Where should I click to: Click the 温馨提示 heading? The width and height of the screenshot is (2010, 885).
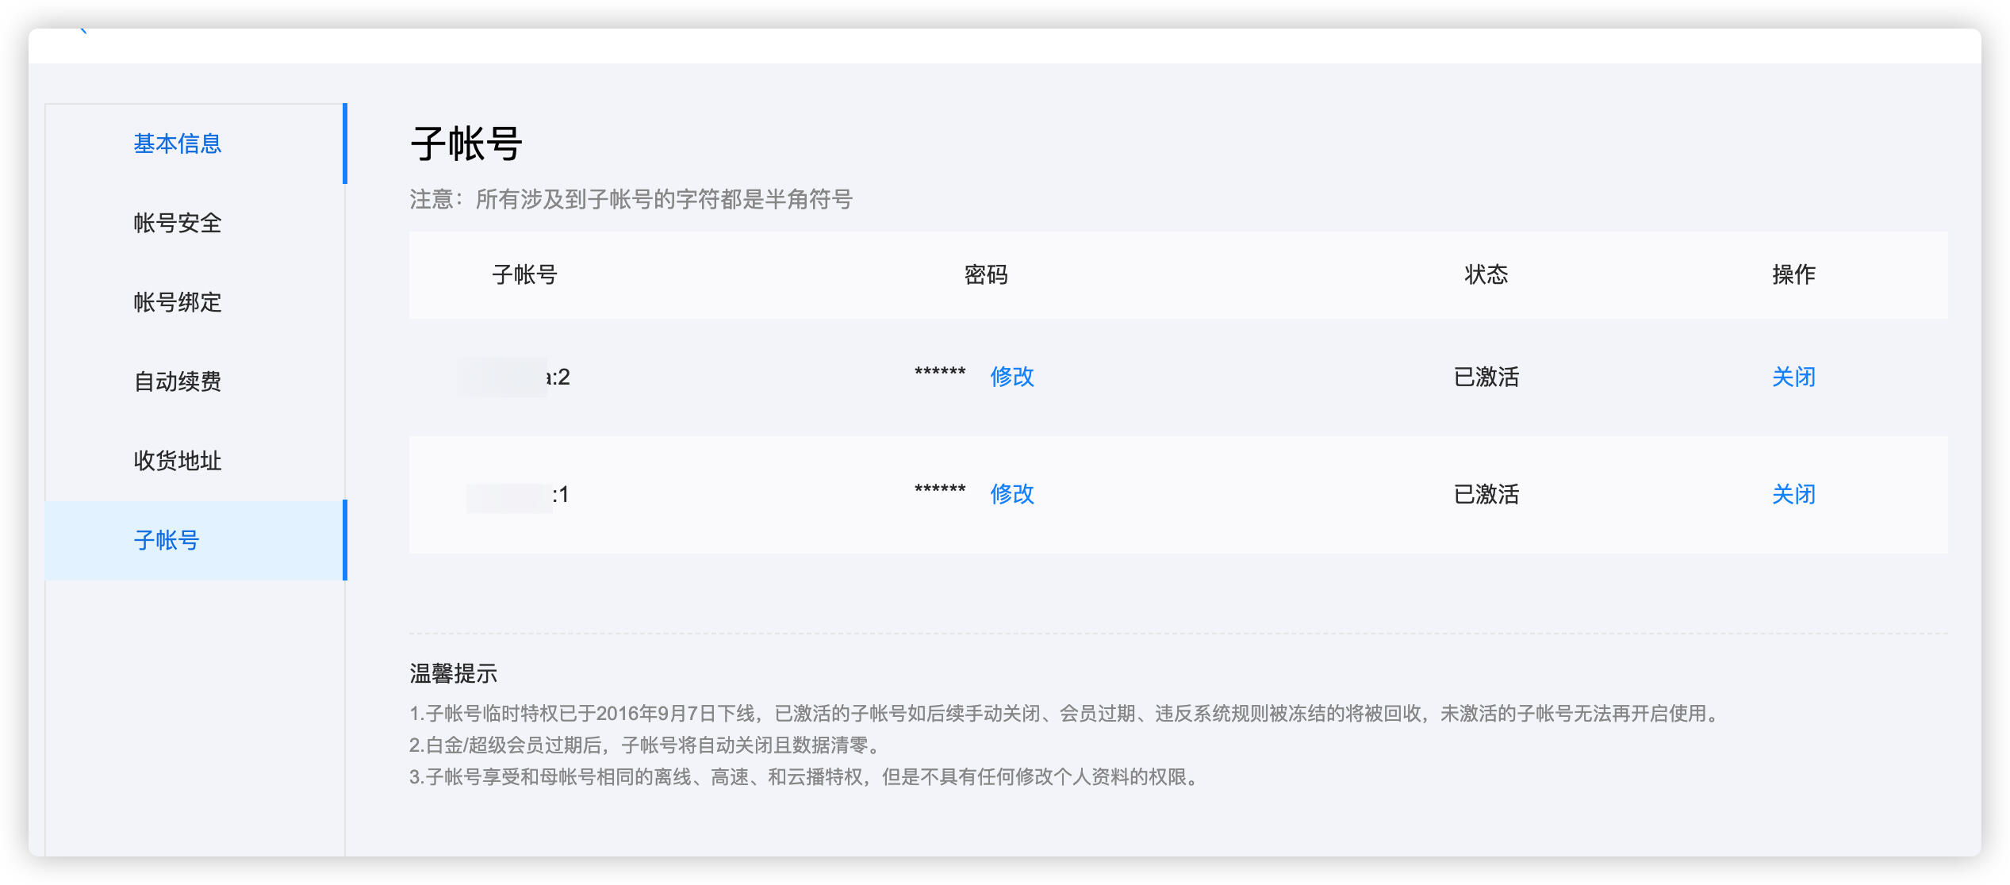[x=453, y=673]
